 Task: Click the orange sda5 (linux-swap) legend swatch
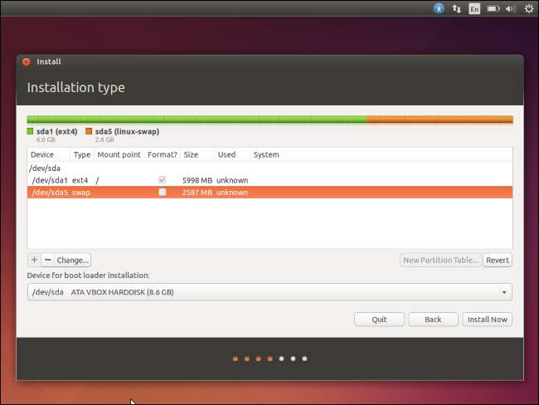(x=89, y=131)
